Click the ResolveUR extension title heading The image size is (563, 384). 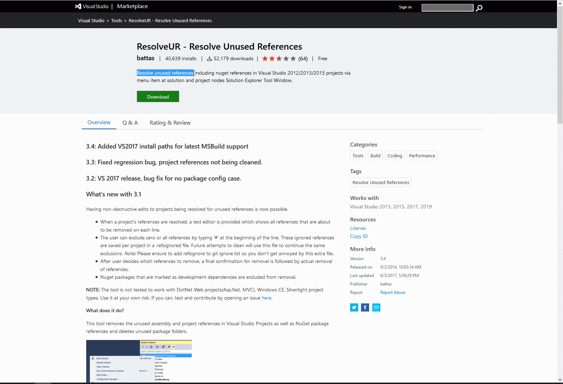(219, 46)
